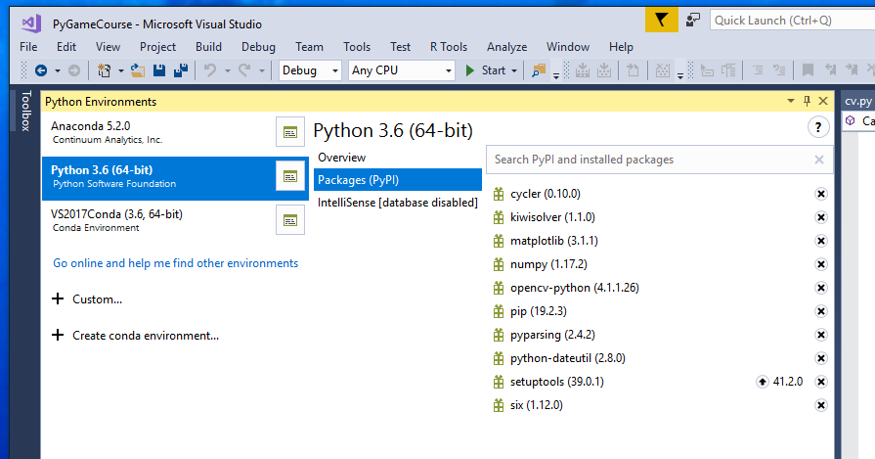The height and width of the screenshot is (459, 875).
Task: Uninstall the pyparsing package
Action: [821, 335]
